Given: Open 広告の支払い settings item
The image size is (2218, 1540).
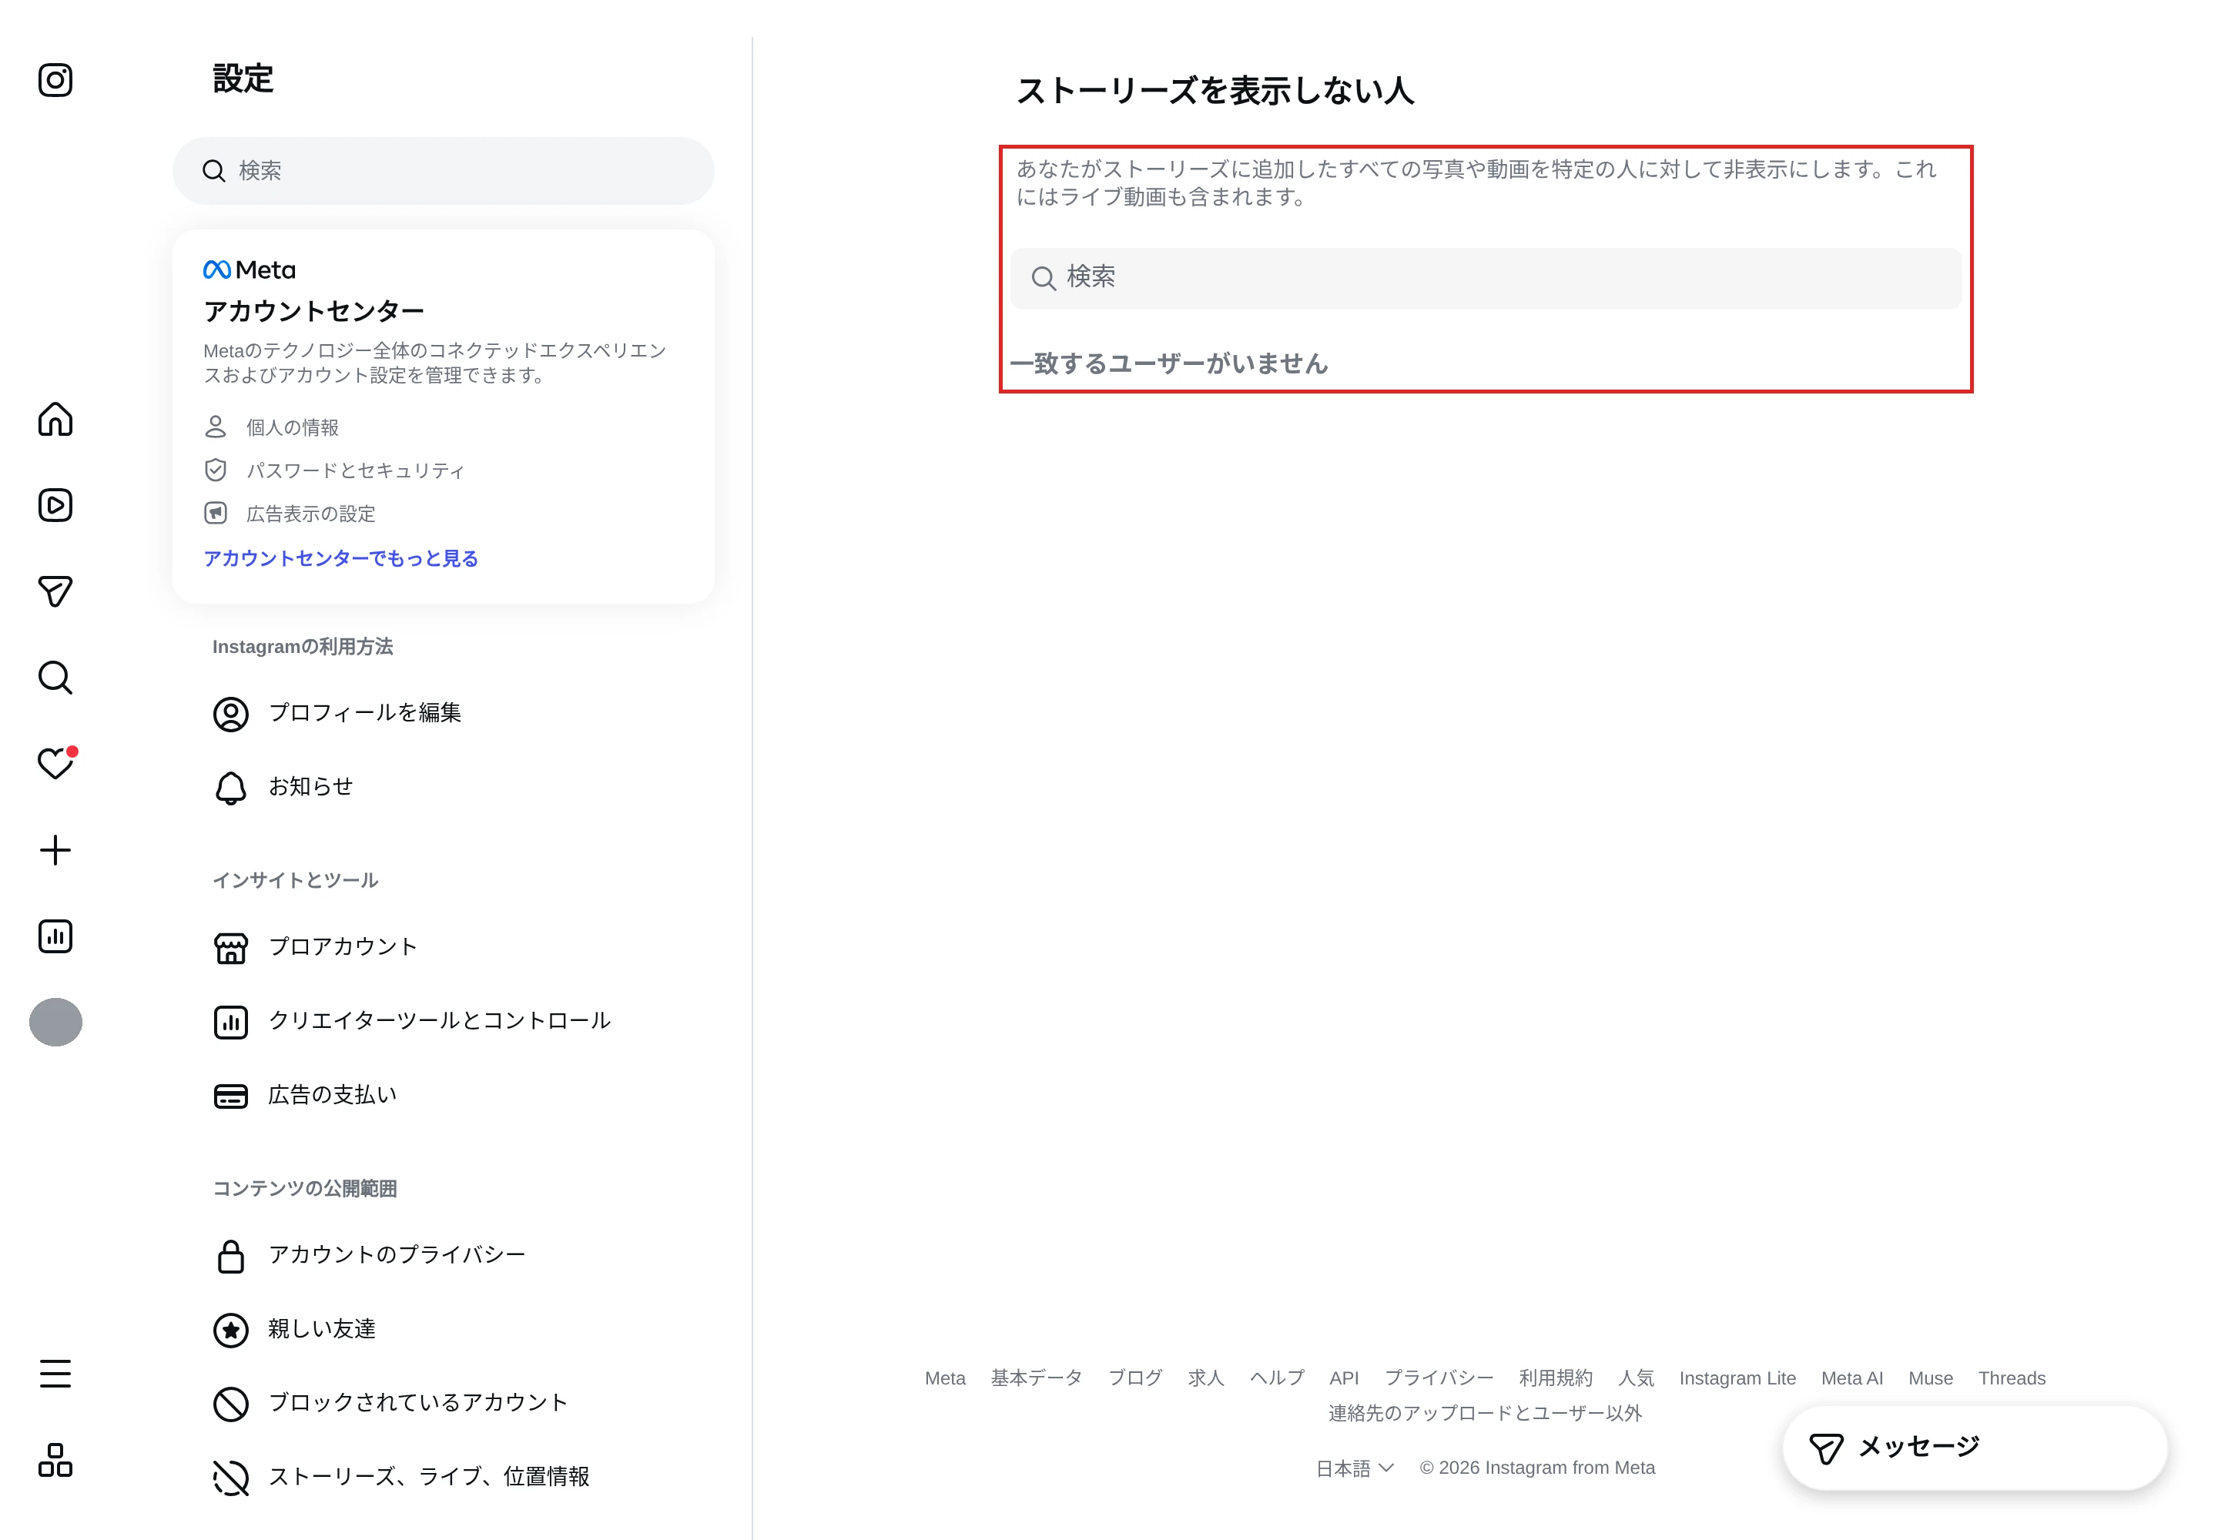Looking at the screenshot, I should 443,1095.
